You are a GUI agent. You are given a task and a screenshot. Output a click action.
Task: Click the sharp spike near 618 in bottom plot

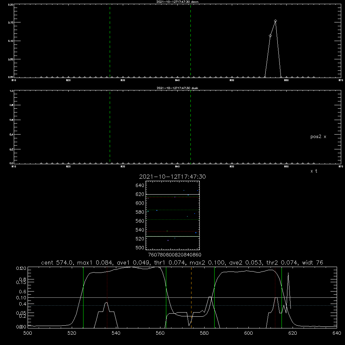[x=288, y=290]
